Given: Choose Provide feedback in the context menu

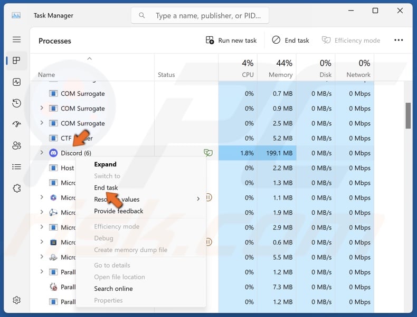Looking at the screenshot, I should (x=119, y=211).
